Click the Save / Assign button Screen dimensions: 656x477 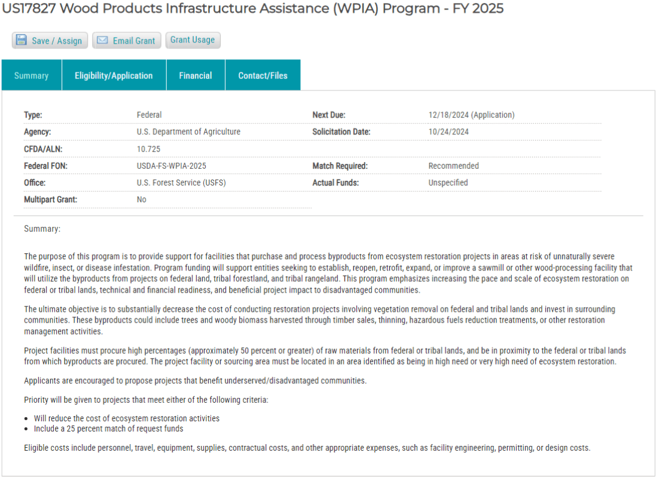click(x=50, y=40)
